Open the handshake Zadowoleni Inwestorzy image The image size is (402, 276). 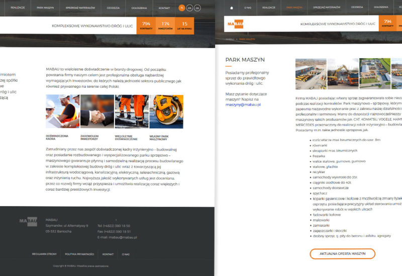click(x=97, y=112)
